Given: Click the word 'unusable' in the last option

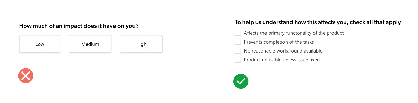Looking at the screenshot, I should coord(272,60).
